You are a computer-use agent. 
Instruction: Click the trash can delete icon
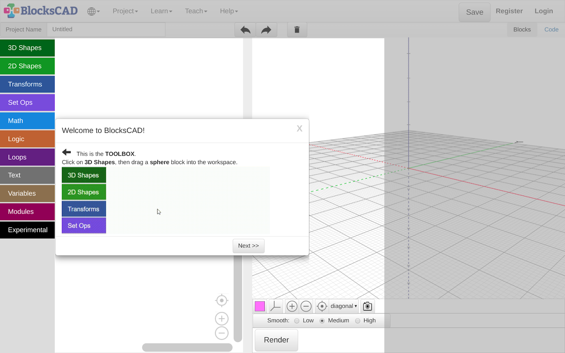[297, 30]
